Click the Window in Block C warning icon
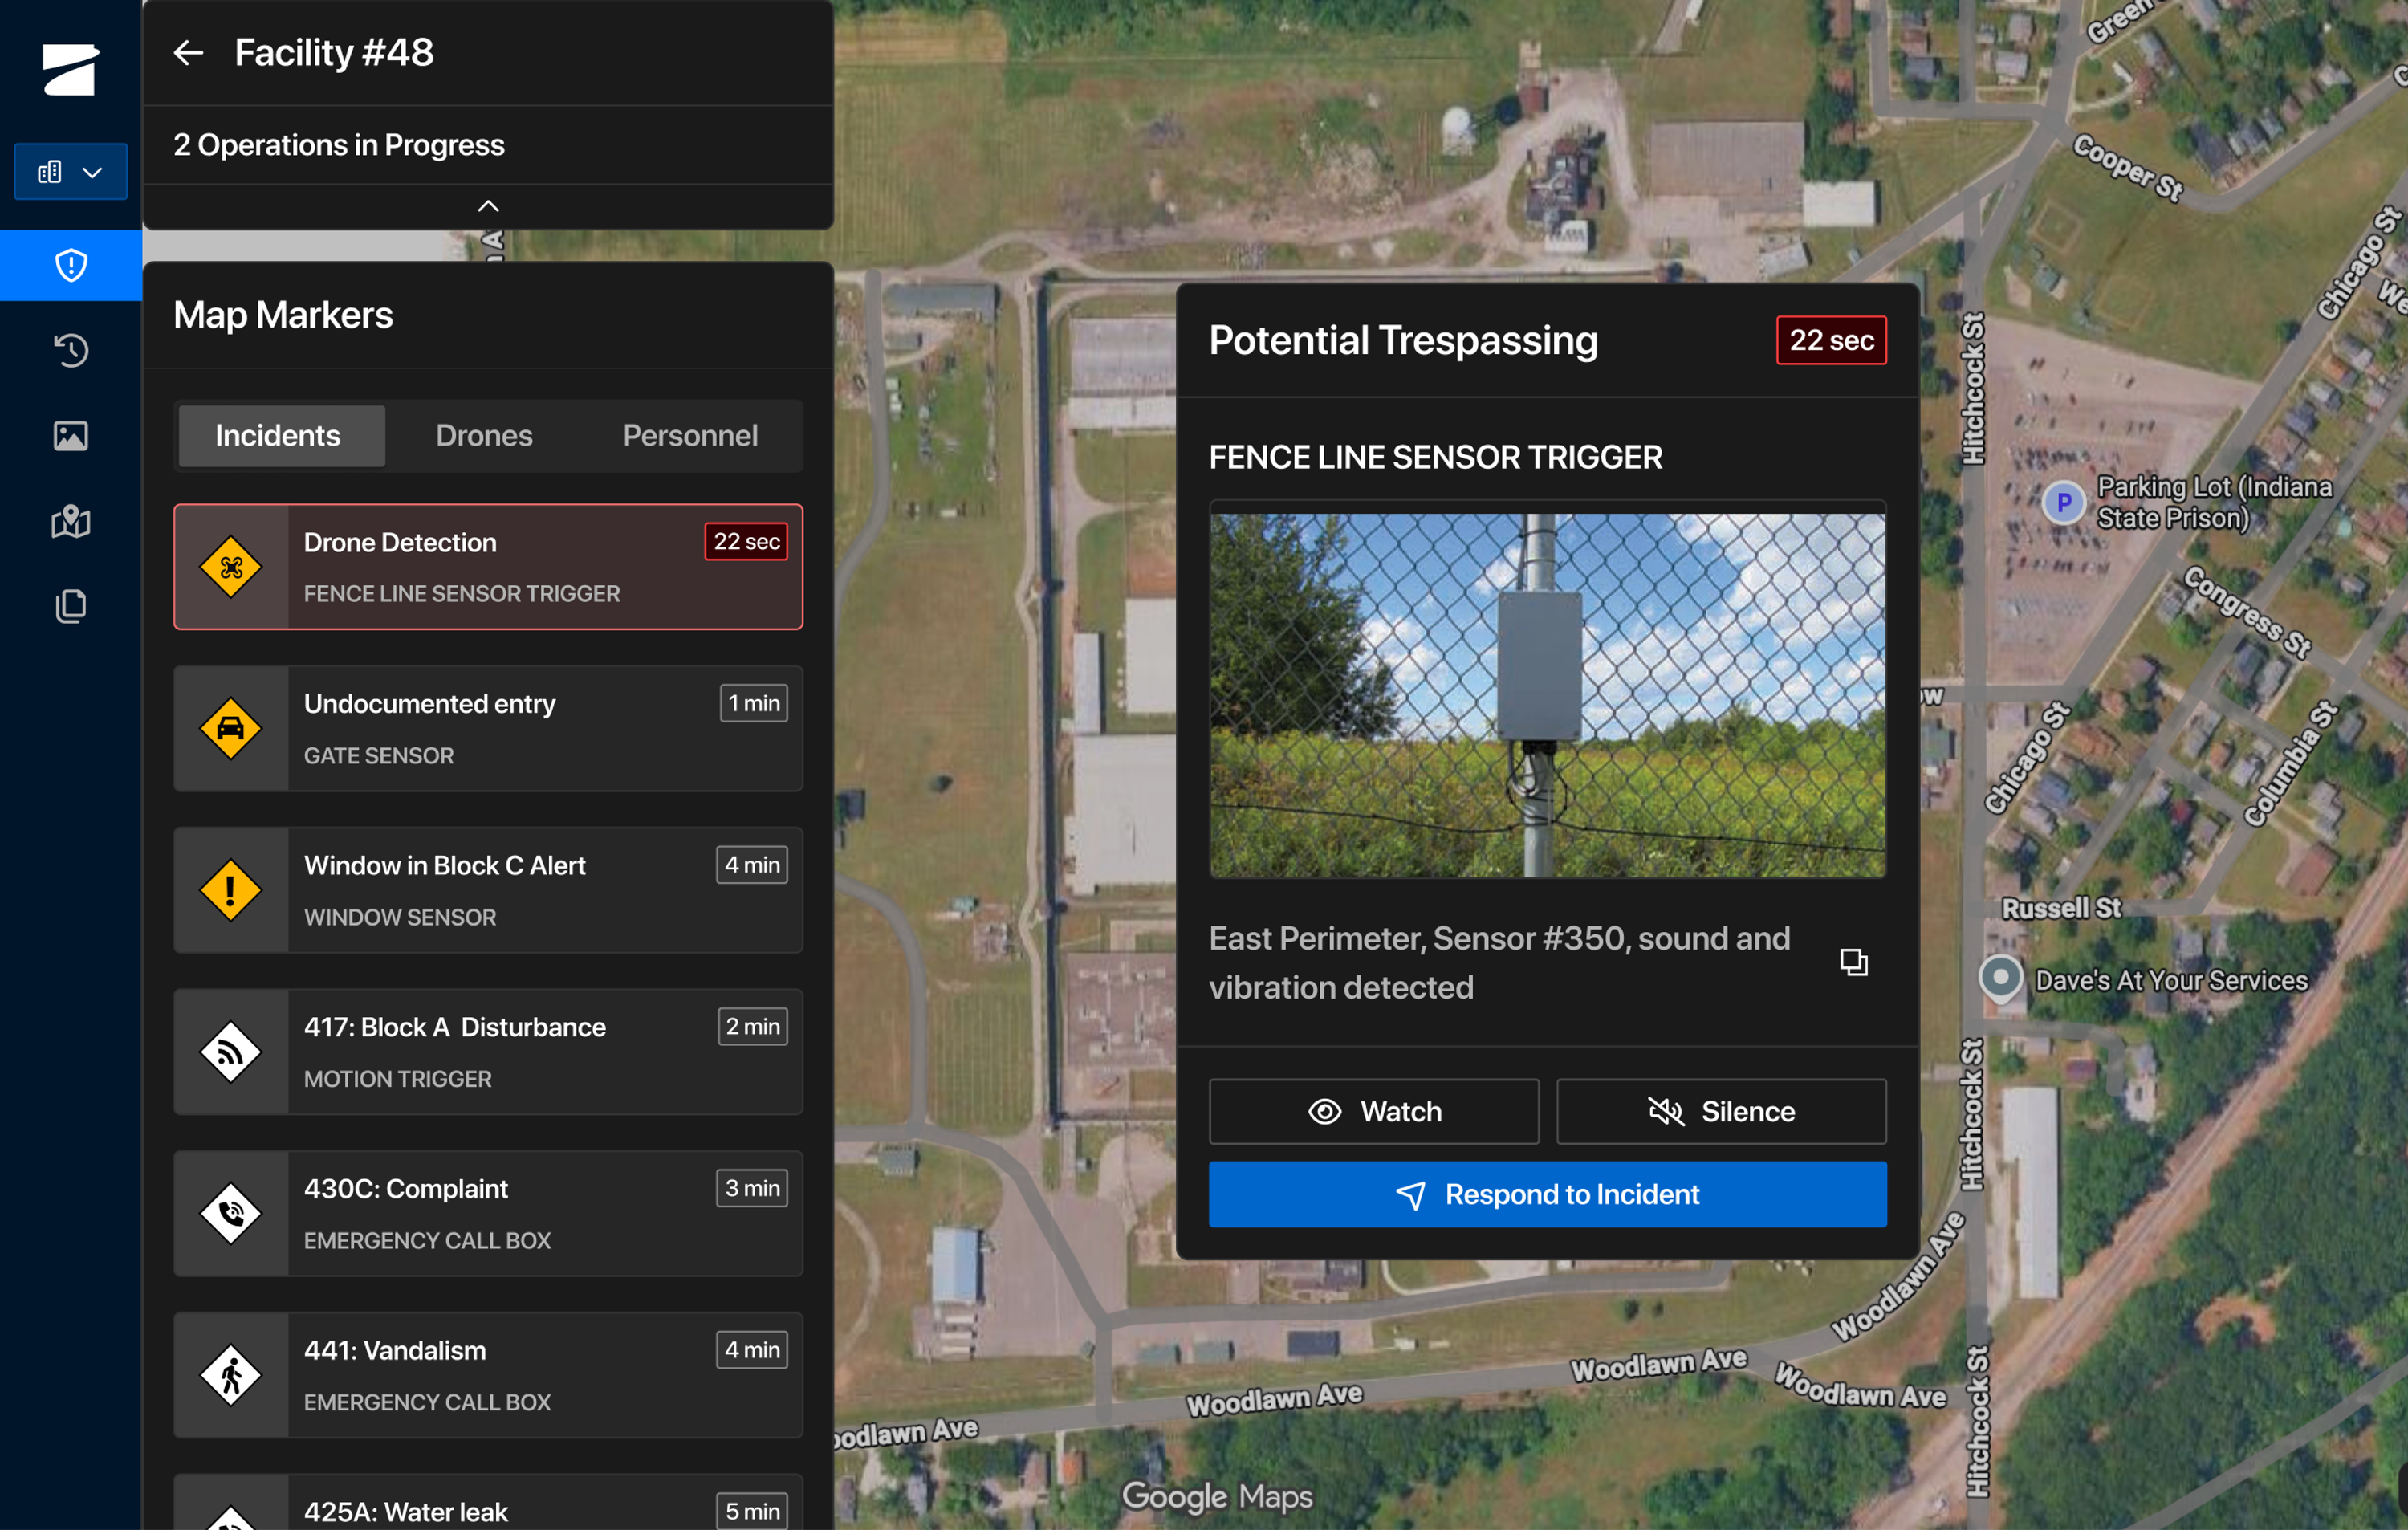 tap(231, 890)
